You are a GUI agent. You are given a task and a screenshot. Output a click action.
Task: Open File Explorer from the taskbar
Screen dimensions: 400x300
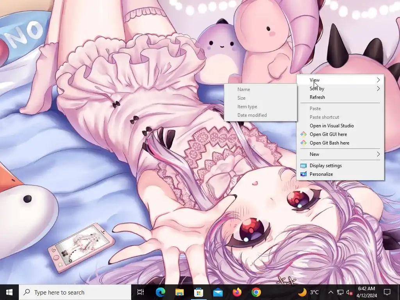[x=179, y=292]
